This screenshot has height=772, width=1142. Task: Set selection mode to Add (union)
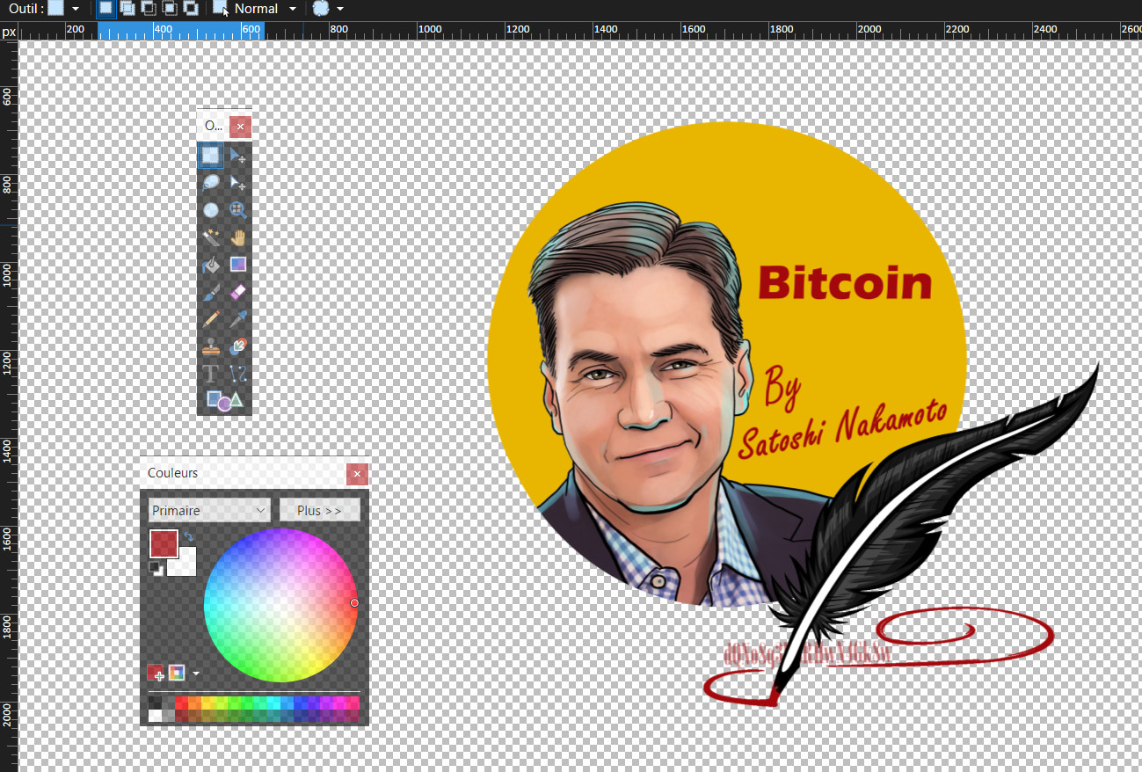(127, 9)
